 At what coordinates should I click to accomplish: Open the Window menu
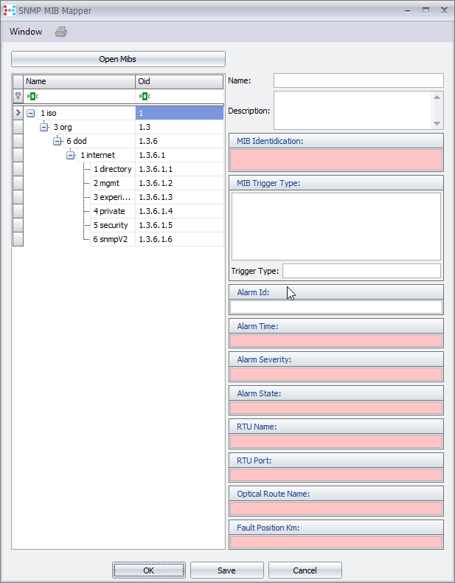click(x=26, y=32)
